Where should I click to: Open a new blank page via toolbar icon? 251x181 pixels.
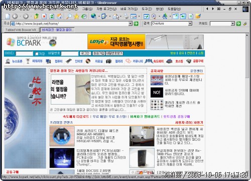(x=8, y=16)
